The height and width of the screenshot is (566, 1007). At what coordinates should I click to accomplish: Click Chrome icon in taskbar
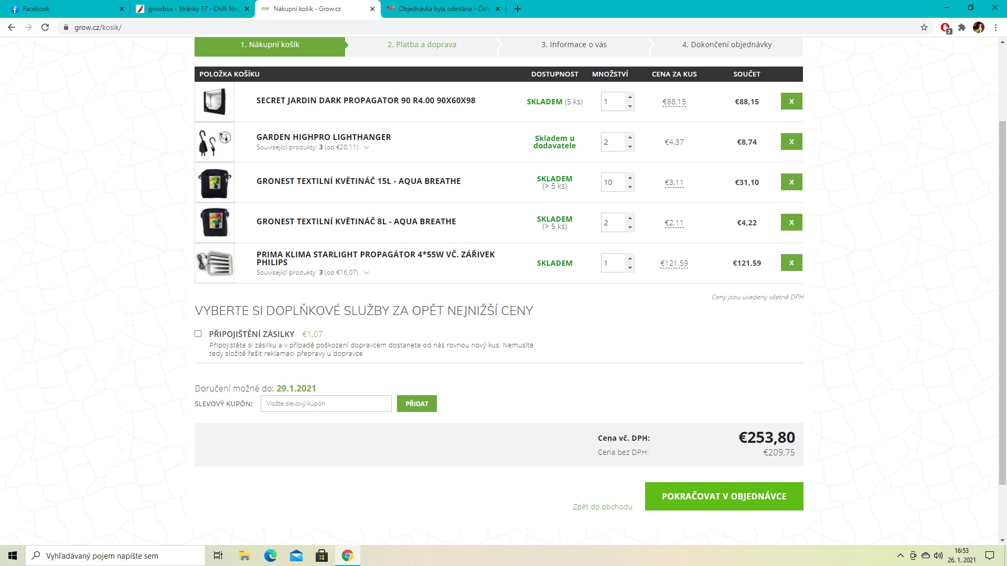[x=348, y=556]
